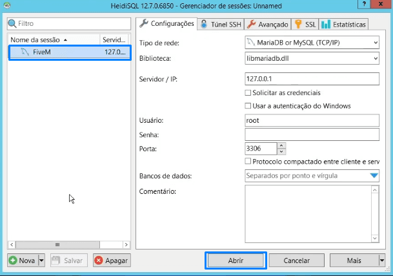Focus the Senha password field
The image size is (393, 276).
312,134
